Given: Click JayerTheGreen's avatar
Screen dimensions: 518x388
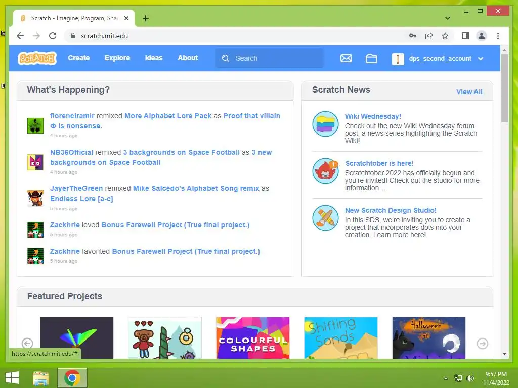Looking at the screenshot, I should pos(35,198).
